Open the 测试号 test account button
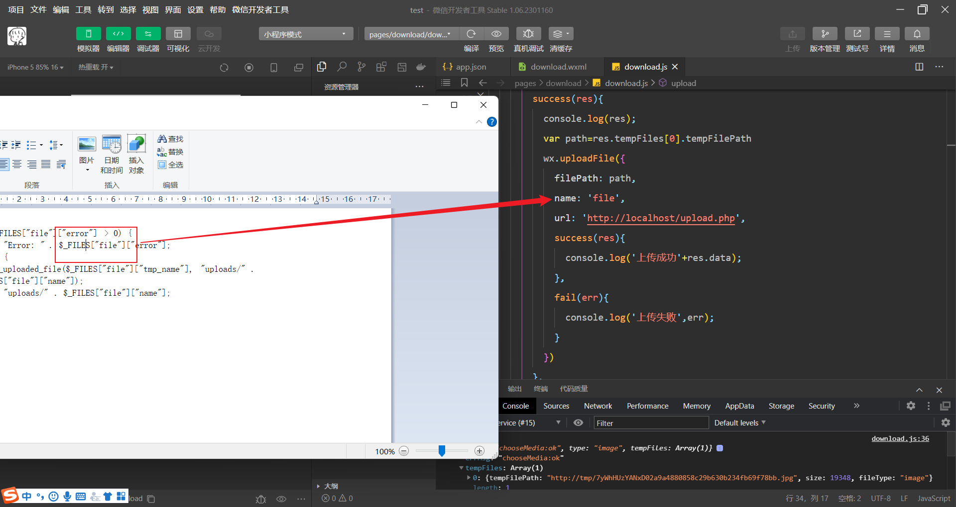Image resolution: width=956 pixels, height=507 pixels. tap(857, 34)
